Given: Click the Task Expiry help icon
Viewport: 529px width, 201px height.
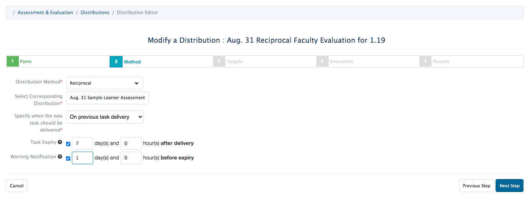Looking at the screenshot, I should (60, 142).
